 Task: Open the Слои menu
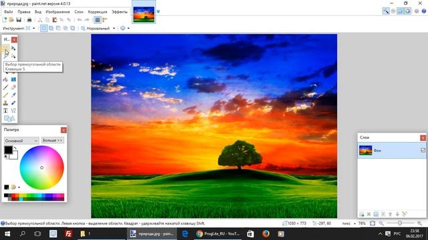point(79,12)
